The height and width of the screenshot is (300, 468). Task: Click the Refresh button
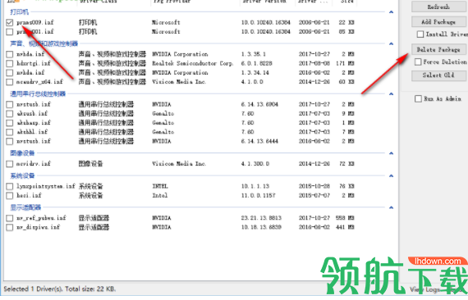pyautogui.click(x=438, y=7)
